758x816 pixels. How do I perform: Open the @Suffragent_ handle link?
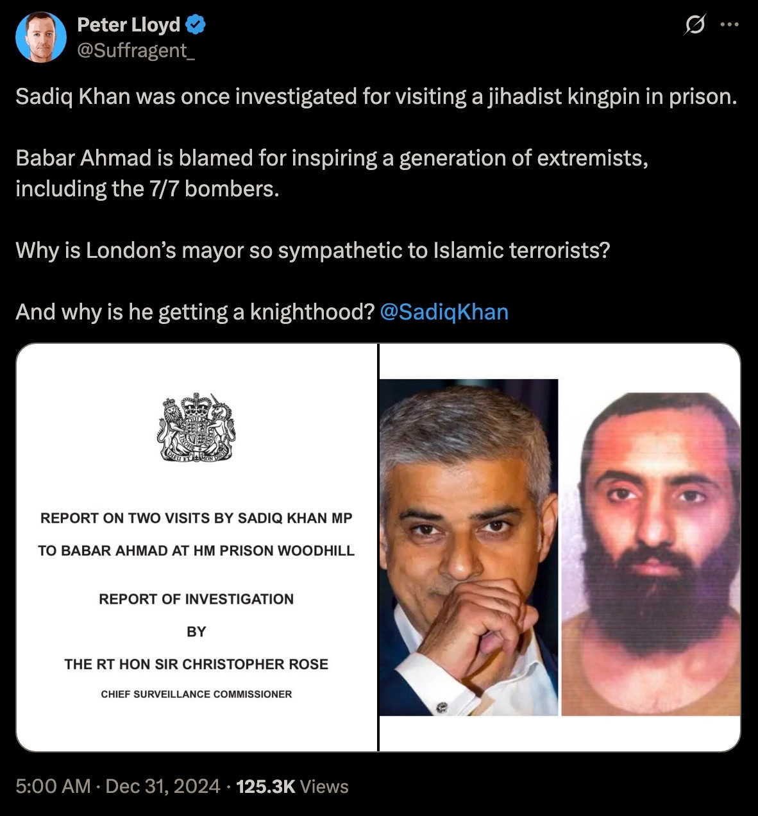click(x=136, y=50)
